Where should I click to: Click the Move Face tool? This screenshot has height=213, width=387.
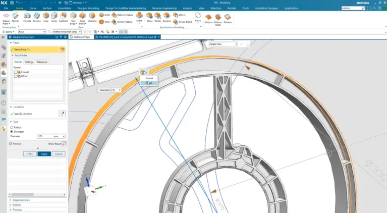click(x=149, y=18)
